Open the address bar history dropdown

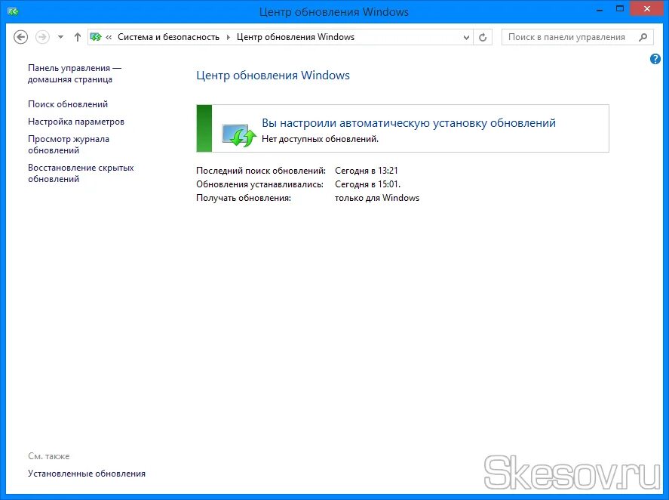tap(466, 38)
